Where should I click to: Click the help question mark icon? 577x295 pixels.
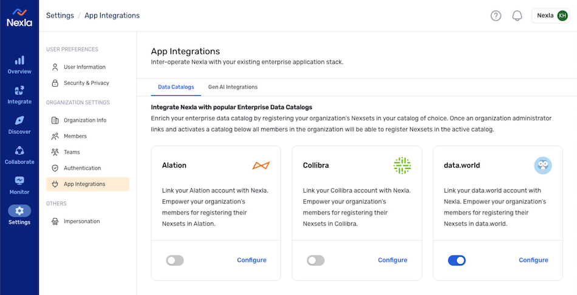(x=496, y=16)
